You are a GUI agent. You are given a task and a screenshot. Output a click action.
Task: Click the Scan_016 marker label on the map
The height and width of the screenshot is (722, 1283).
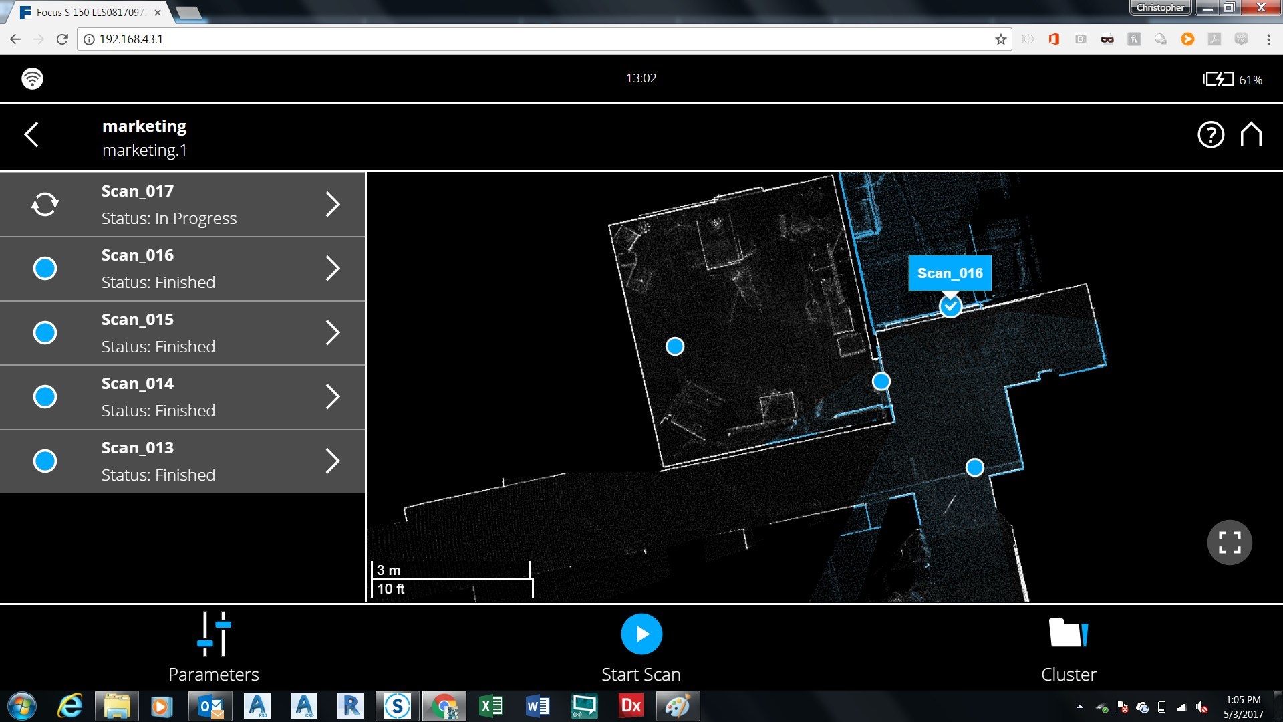tap(950, 273)
